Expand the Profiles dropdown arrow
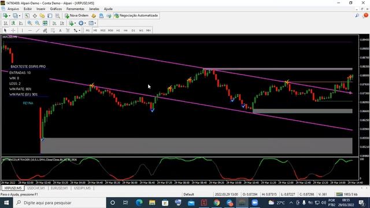The image size is (370, 208). (20, 16)
